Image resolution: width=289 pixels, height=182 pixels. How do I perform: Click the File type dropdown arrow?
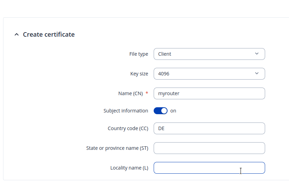point(256,54)
